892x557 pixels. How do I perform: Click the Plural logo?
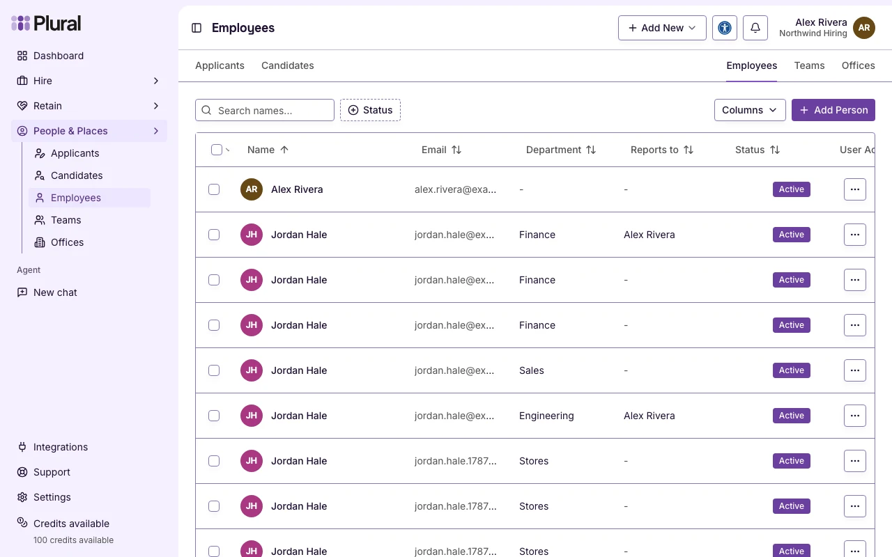46,23
